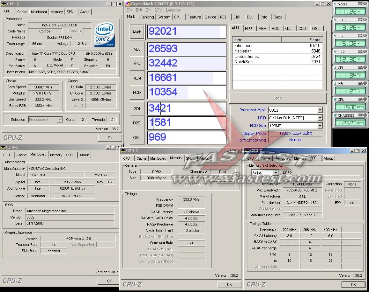Click the title bar icon of the CPU-Z Memory window

[x=123, y=151]
